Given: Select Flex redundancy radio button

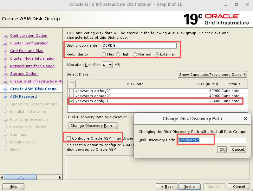Looking at the screenshot, I should (104, 54).
